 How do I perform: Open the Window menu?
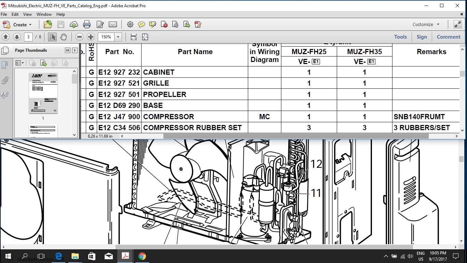click(44, 14)
